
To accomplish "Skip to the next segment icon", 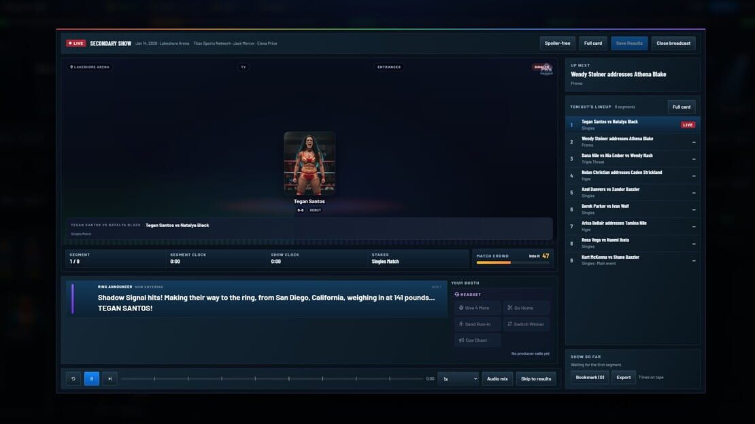I will (110, 378).
